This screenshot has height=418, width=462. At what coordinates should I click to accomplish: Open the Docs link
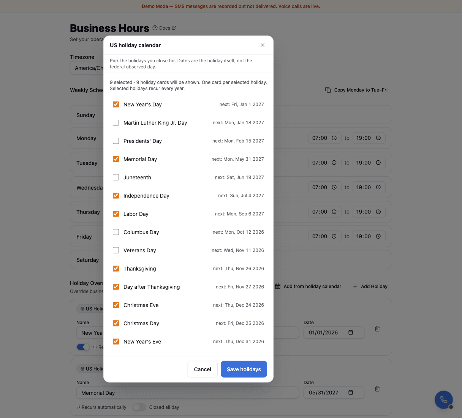[x=165, y=28]
